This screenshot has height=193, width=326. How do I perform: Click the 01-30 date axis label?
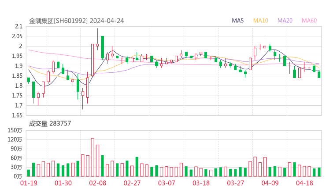point(63,183)
